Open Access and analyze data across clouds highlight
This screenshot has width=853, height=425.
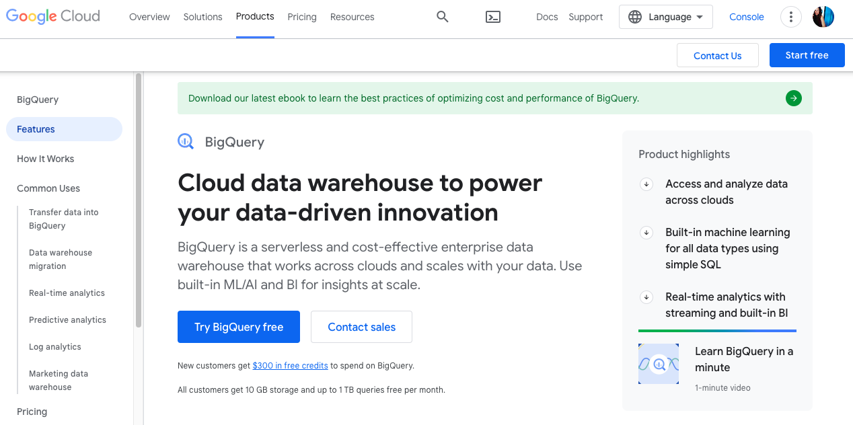tap(727, 192)
